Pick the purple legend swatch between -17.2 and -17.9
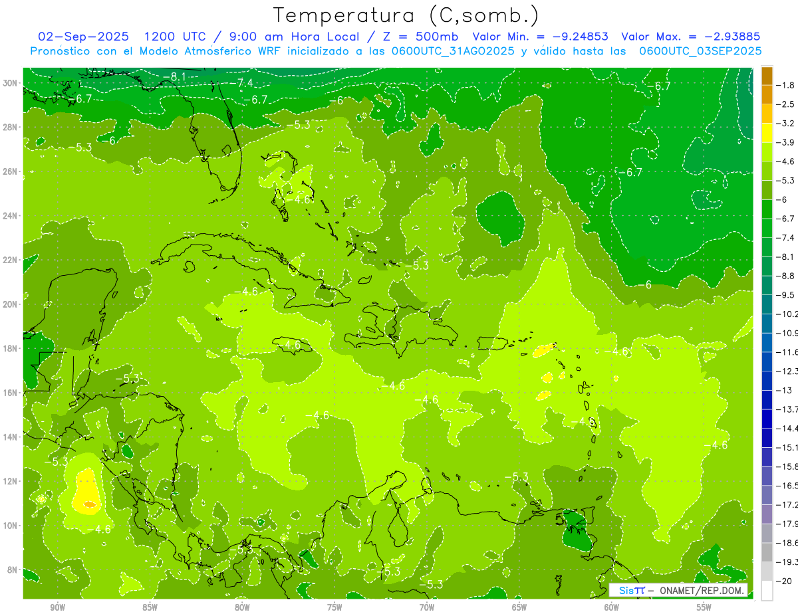 pyautogui.click(x=767, y=514)
